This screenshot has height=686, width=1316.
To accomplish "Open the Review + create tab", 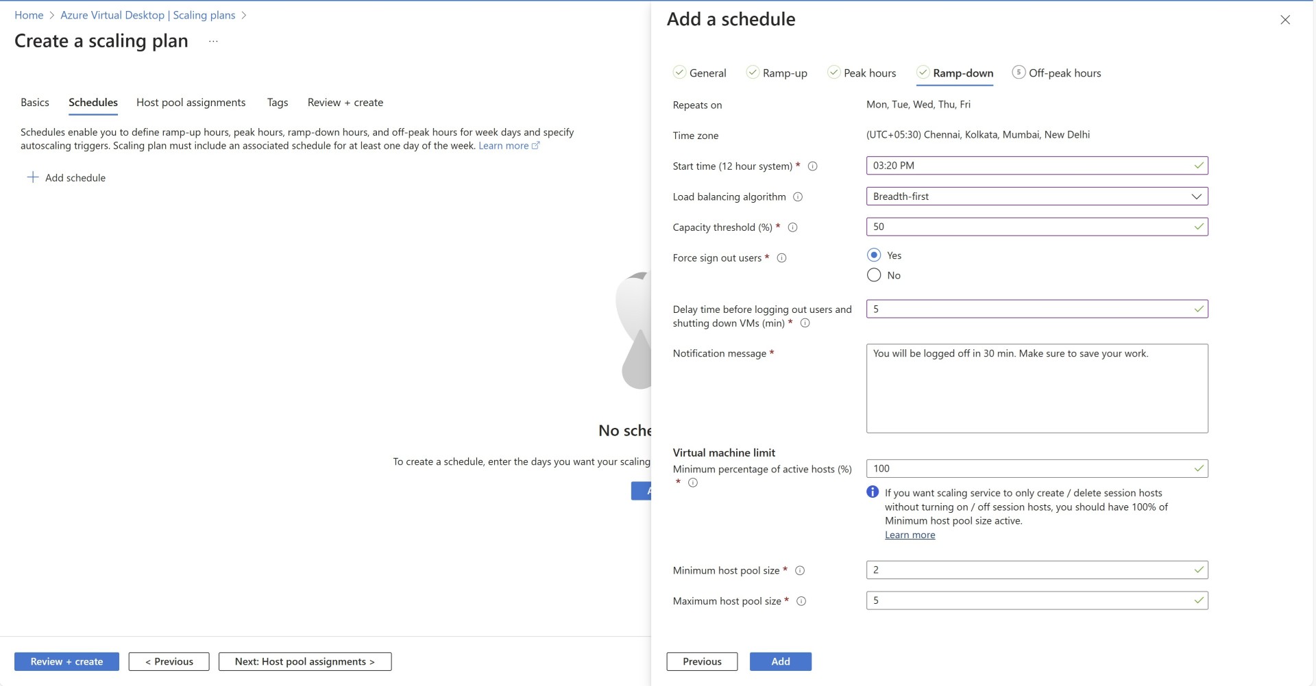I will point(345,103).
